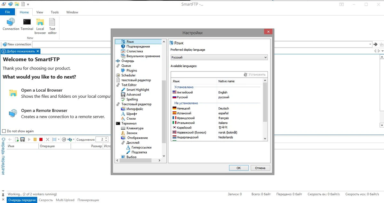Open the address bar history dropdown

tap(370, 44)
